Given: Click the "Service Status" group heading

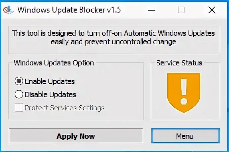Looking at the screenshot, I should (179, 63).
